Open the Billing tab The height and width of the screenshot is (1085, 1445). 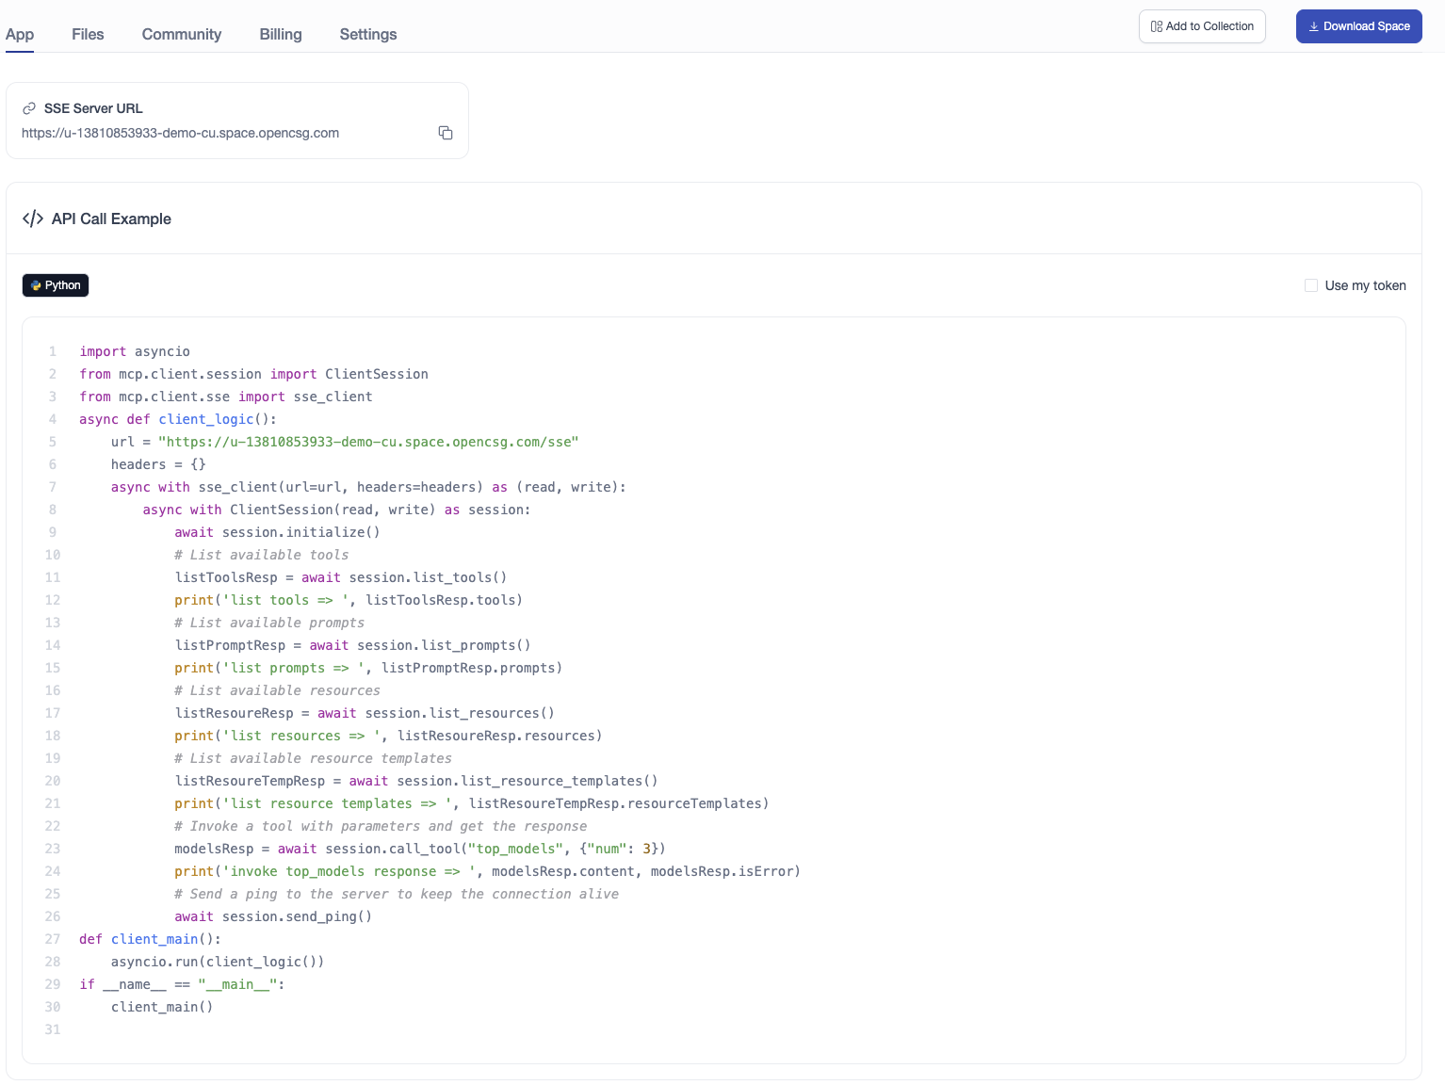281,34
